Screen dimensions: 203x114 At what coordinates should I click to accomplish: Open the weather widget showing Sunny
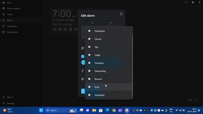(x=8, y=111)
